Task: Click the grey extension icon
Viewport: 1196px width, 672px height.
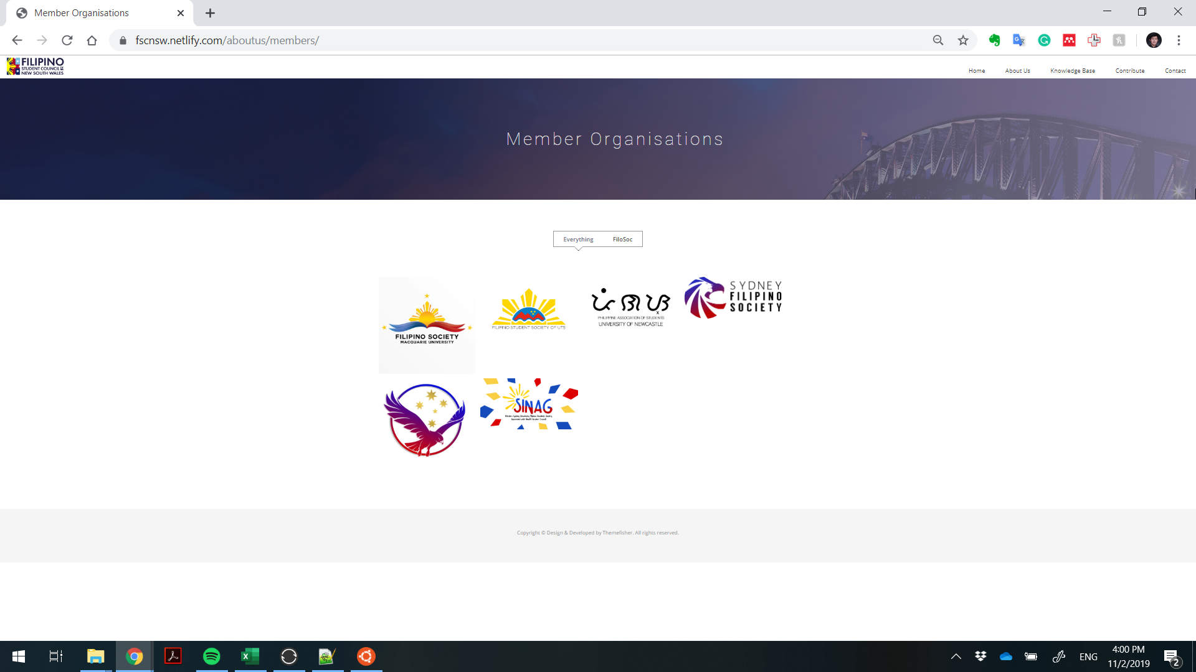Action: click(1119, 40)
